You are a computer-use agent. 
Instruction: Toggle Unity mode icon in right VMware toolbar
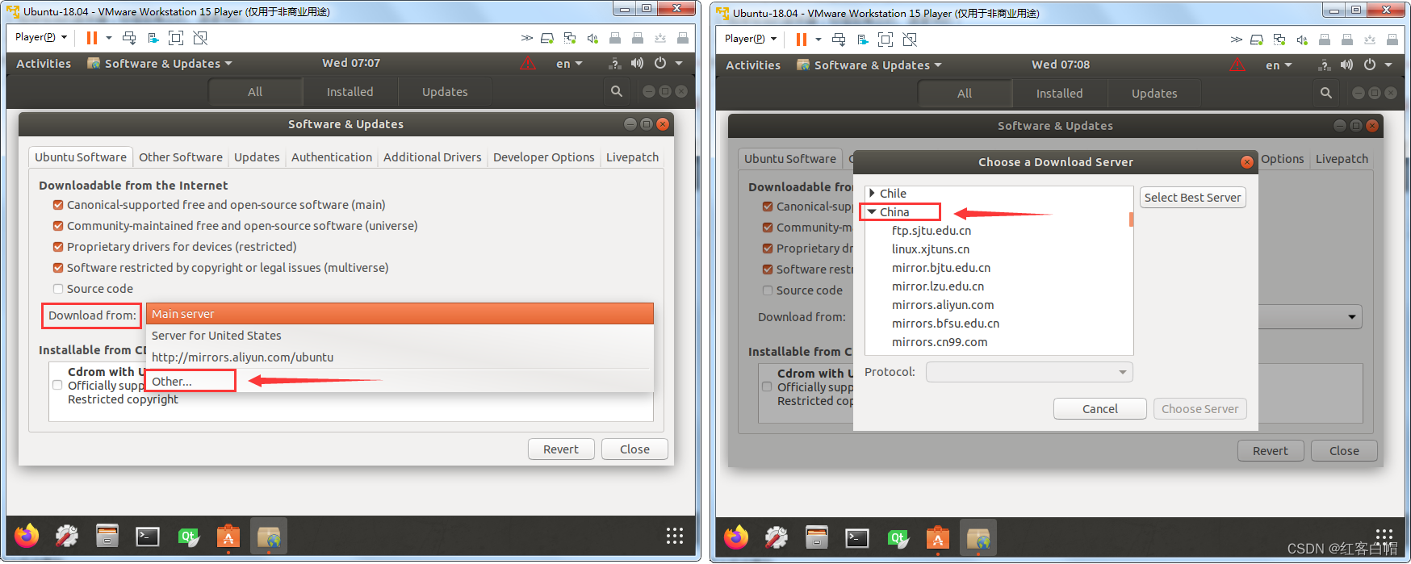tap(910, 40)
